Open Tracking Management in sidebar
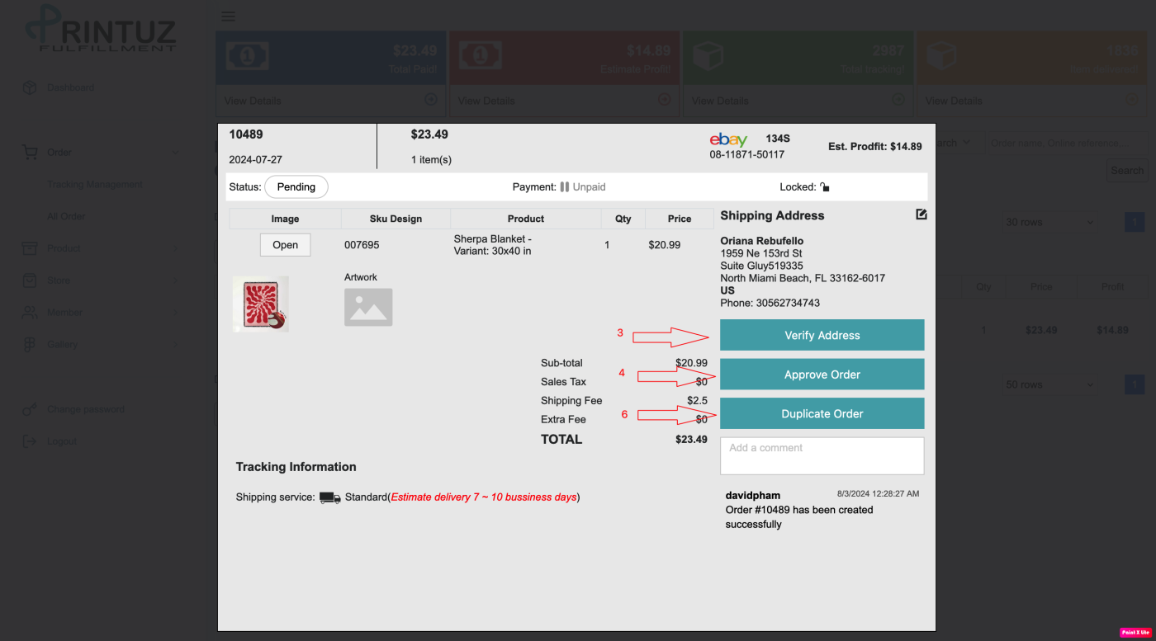The height and width of the screenshot is (641, 1156). [x=95, y=184]
